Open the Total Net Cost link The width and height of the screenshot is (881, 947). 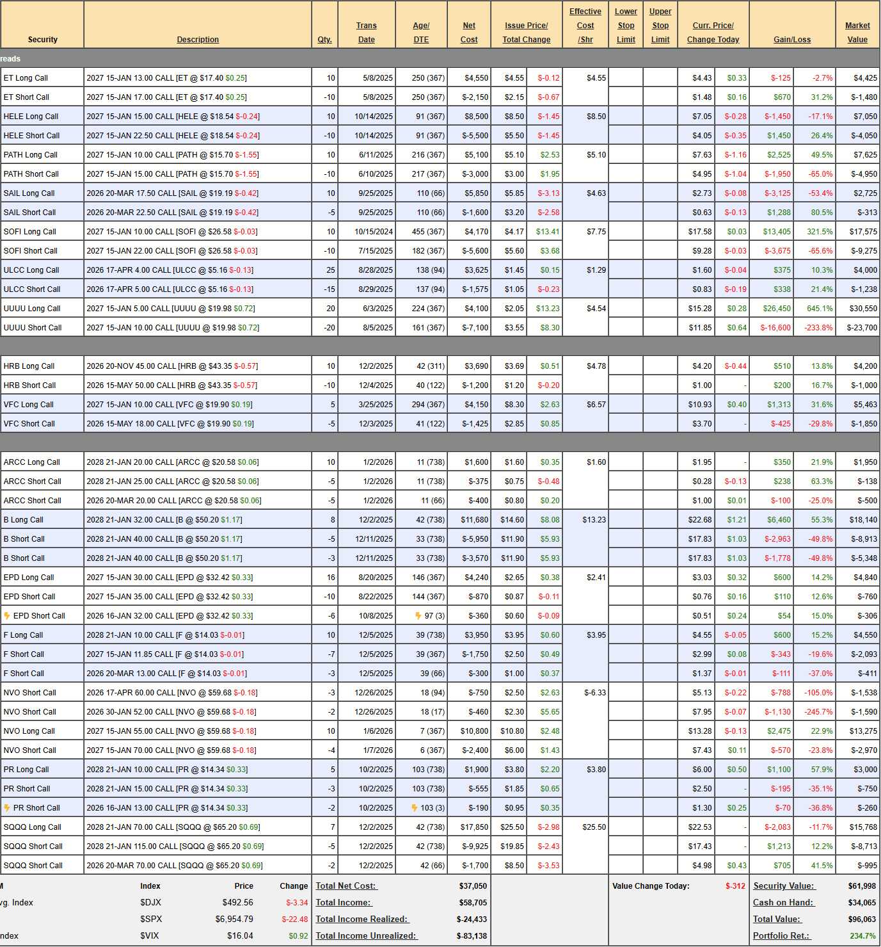pyautogui.click(x=346, y=886)
